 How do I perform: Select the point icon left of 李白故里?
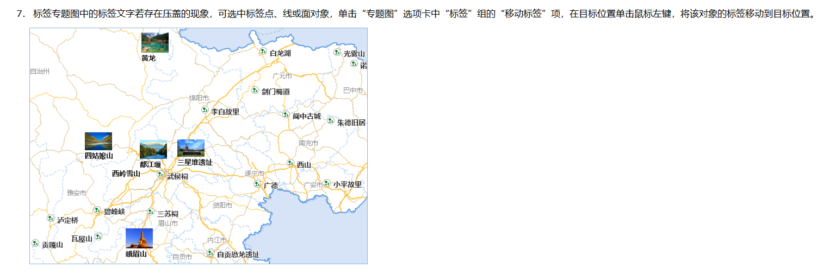click(x=205, y=110)
